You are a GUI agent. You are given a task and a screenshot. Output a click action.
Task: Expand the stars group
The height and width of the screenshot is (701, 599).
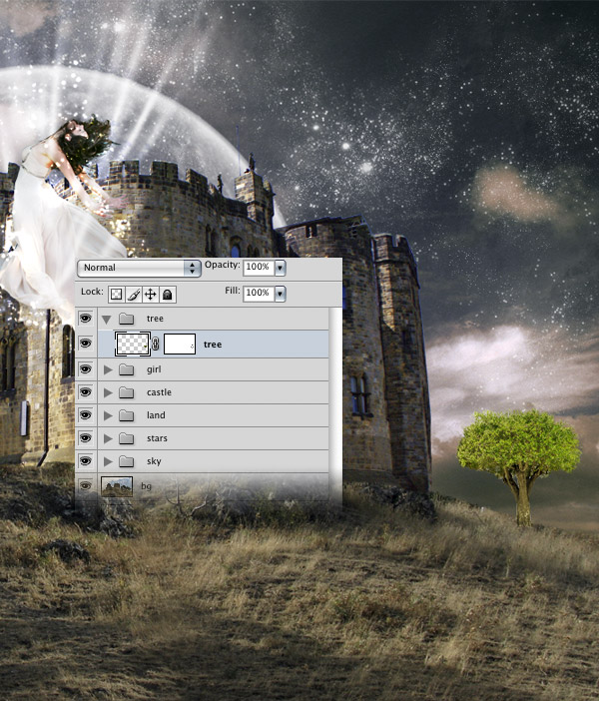click(x=108, y=438)
